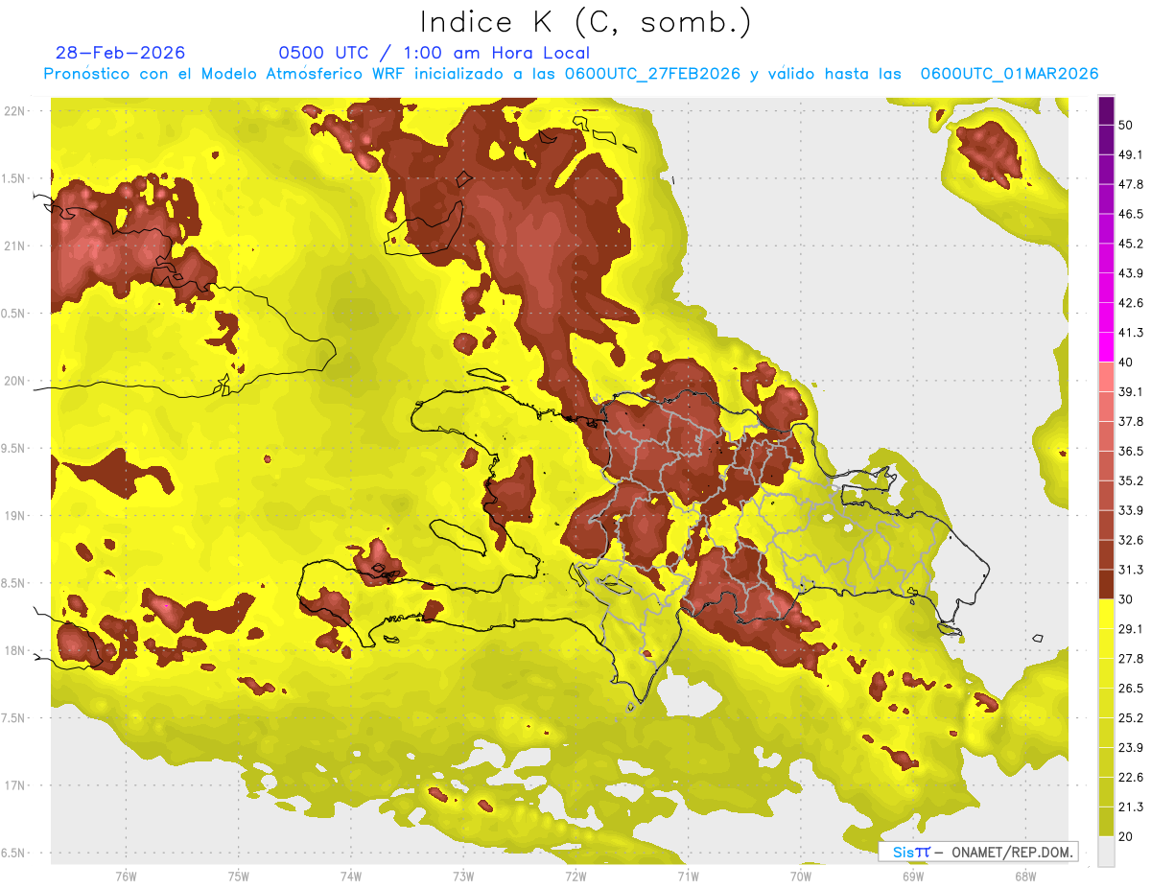
Task: Click the legend value '35.2'
Action: 1130,480
